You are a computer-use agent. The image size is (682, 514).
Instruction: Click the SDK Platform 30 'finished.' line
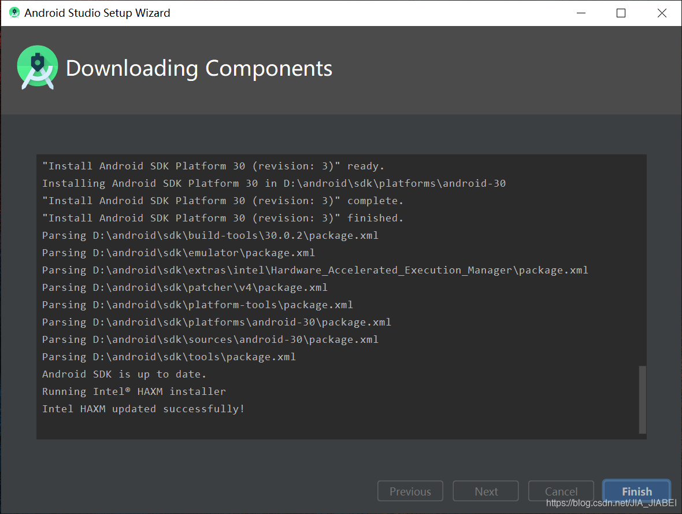[x=223, y=218]
